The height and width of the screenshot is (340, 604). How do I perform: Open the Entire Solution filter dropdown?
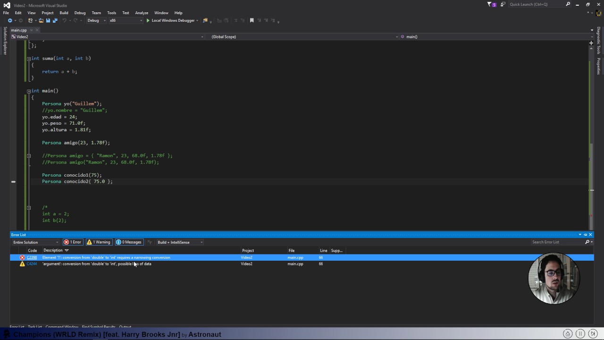click(x=35, y=242)
